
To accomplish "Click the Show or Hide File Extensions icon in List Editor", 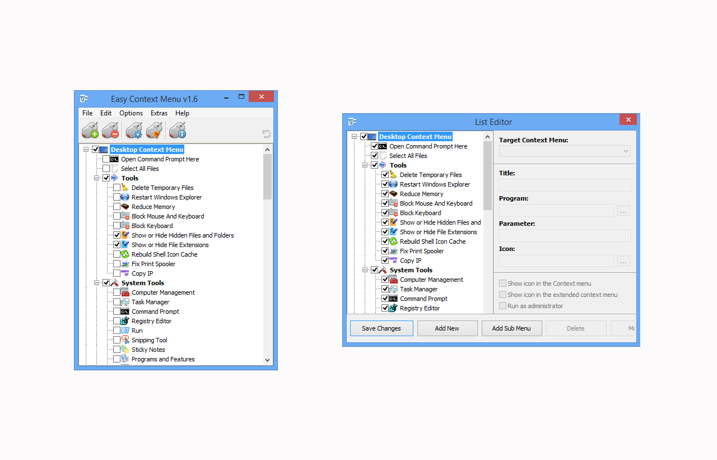I will pyautogui.click(x=393, y=232).
